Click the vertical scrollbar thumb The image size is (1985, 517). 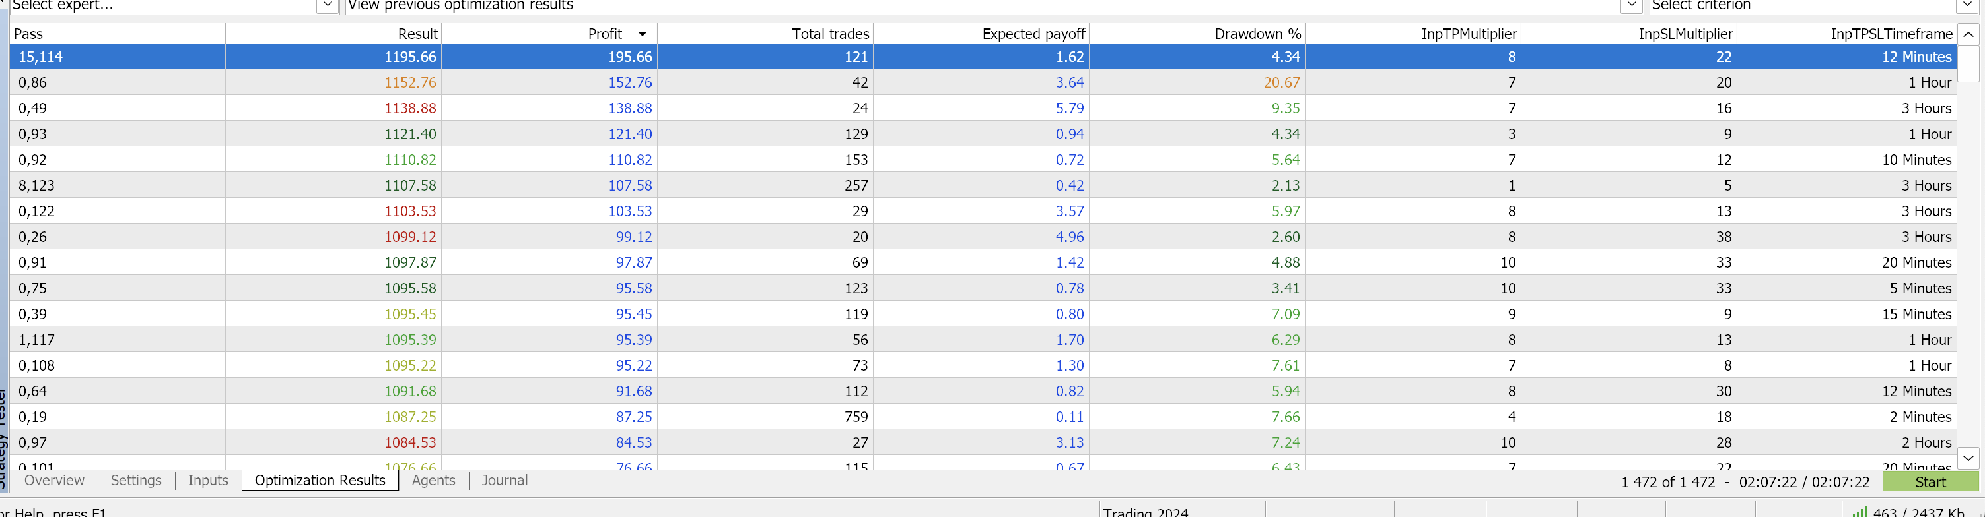[1968, 63]
